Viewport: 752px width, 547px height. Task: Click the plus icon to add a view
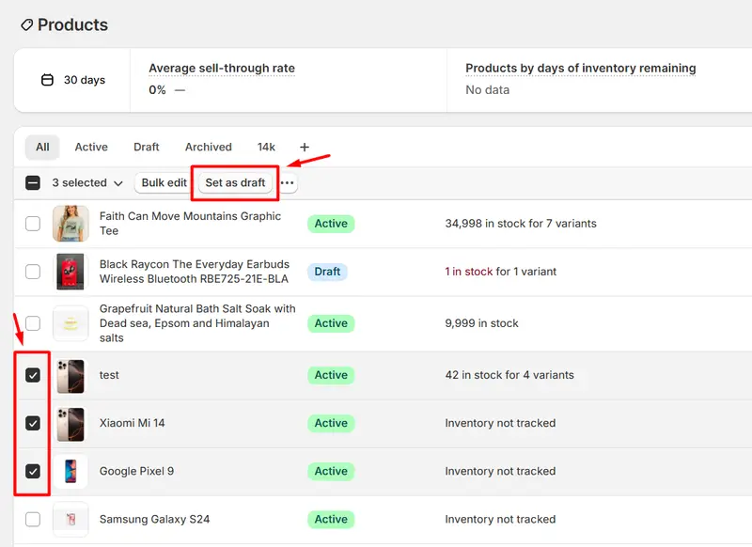pyautogui.click(x=304, y=147)
